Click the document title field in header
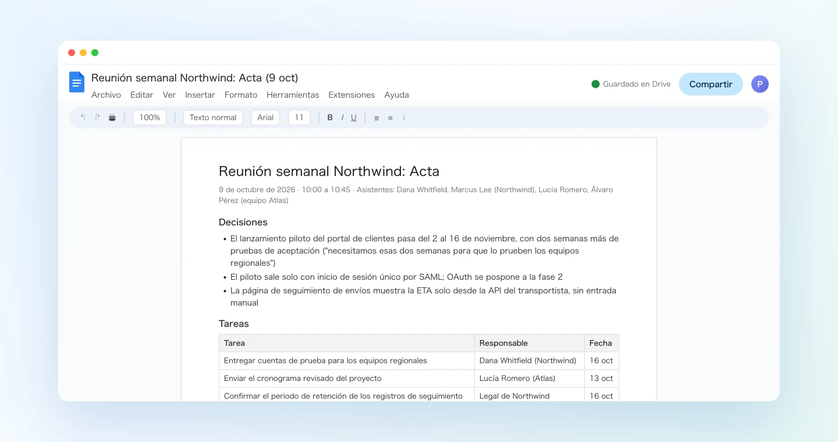Image resolution: width=838 pixels, height=442 pixels. click(x=194, y=78)
